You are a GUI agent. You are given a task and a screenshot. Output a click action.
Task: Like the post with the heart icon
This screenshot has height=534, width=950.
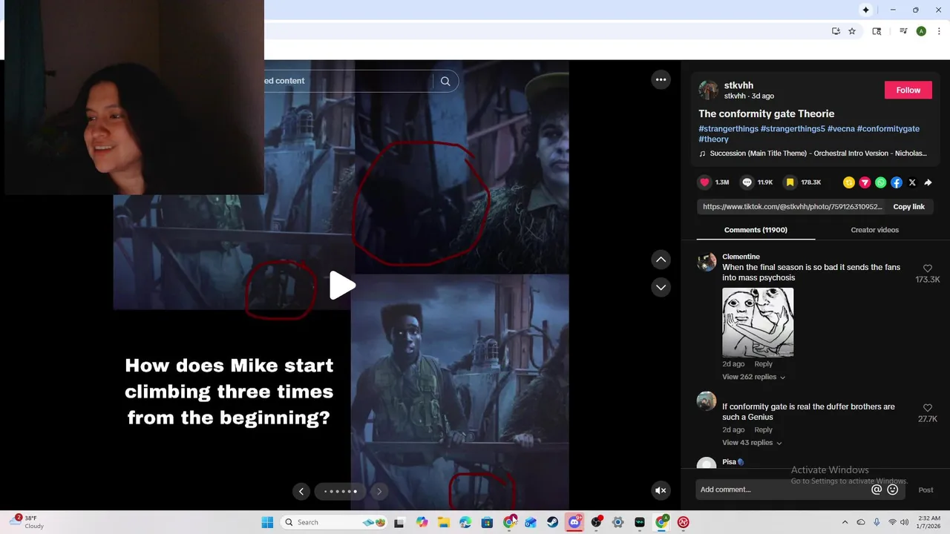[704, 182]
